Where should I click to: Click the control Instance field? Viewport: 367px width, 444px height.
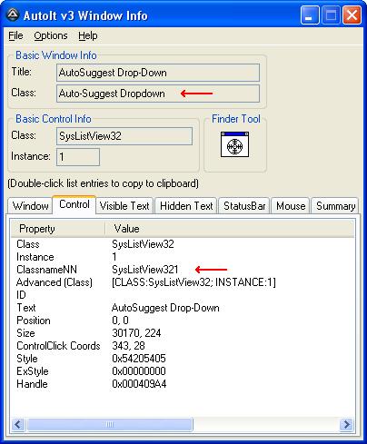tap(78, 157)
